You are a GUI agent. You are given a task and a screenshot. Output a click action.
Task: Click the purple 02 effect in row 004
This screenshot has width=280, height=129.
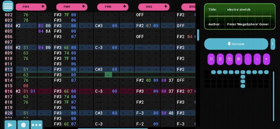[x=41, y=26]
